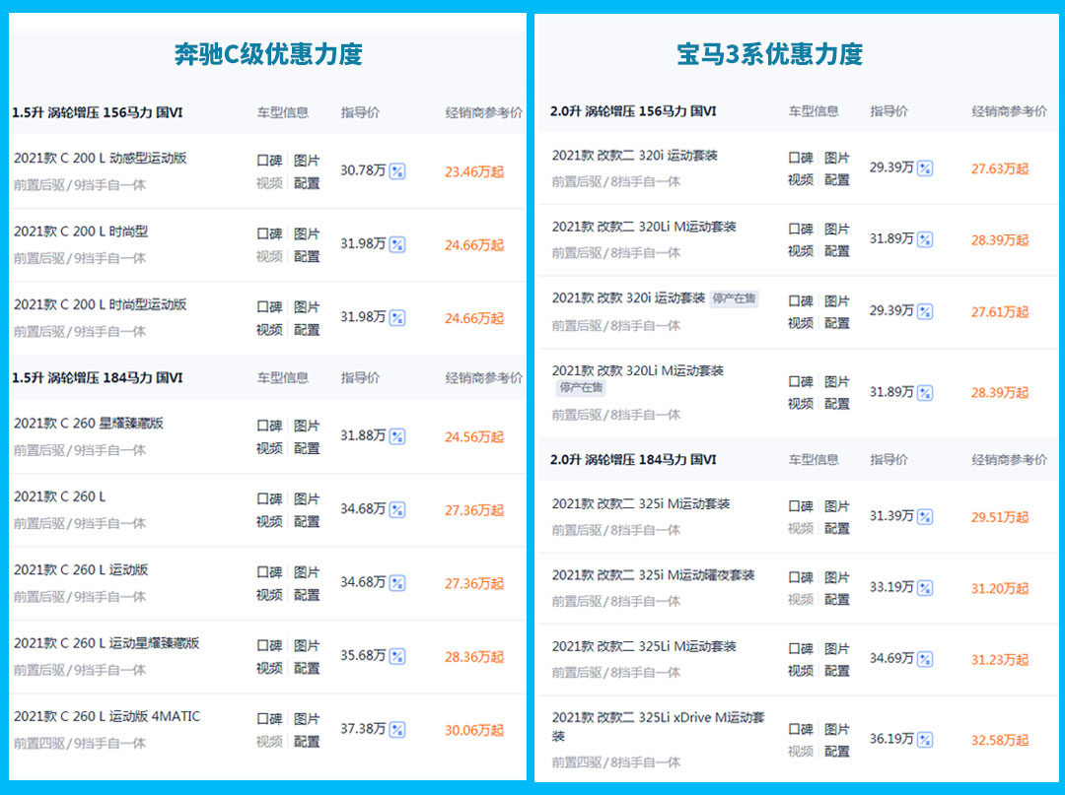1065x795 pixels.
Task: Click calculator icon beside 31.88万 C 260 星耀臻藏版
Action: click(x=397, y=436)
